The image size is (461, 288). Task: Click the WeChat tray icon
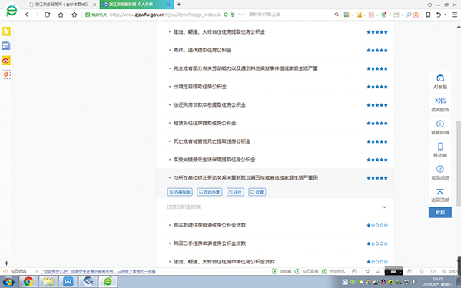[360, 282]
